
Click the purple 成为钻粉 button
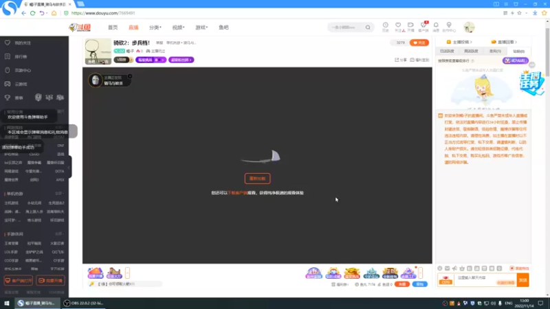pos(515,60)
